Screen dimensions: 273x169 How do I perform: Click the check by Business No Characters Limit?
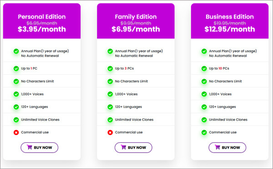pos(204,81)
